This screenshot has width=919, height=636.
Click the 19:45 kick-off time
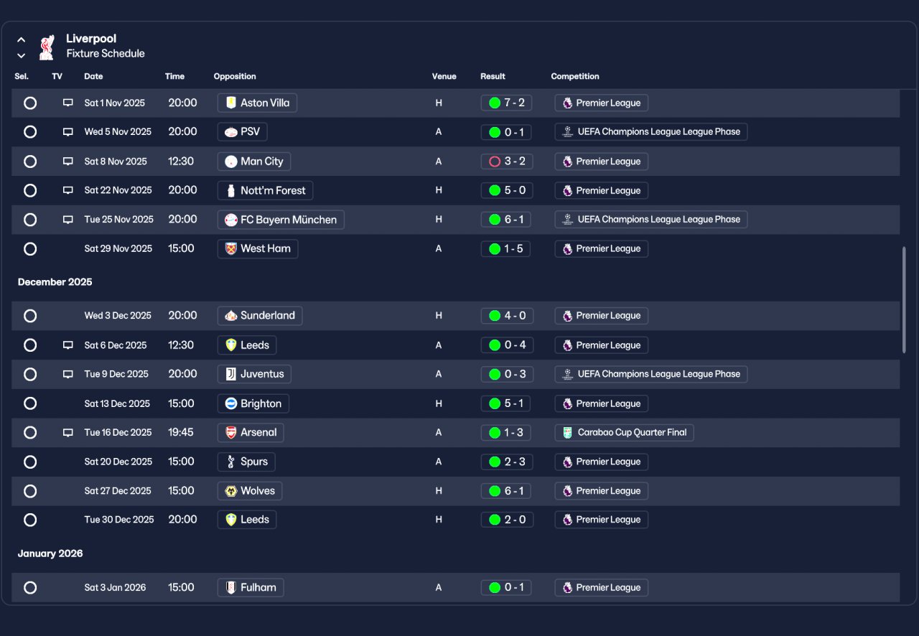click(181, 433)
